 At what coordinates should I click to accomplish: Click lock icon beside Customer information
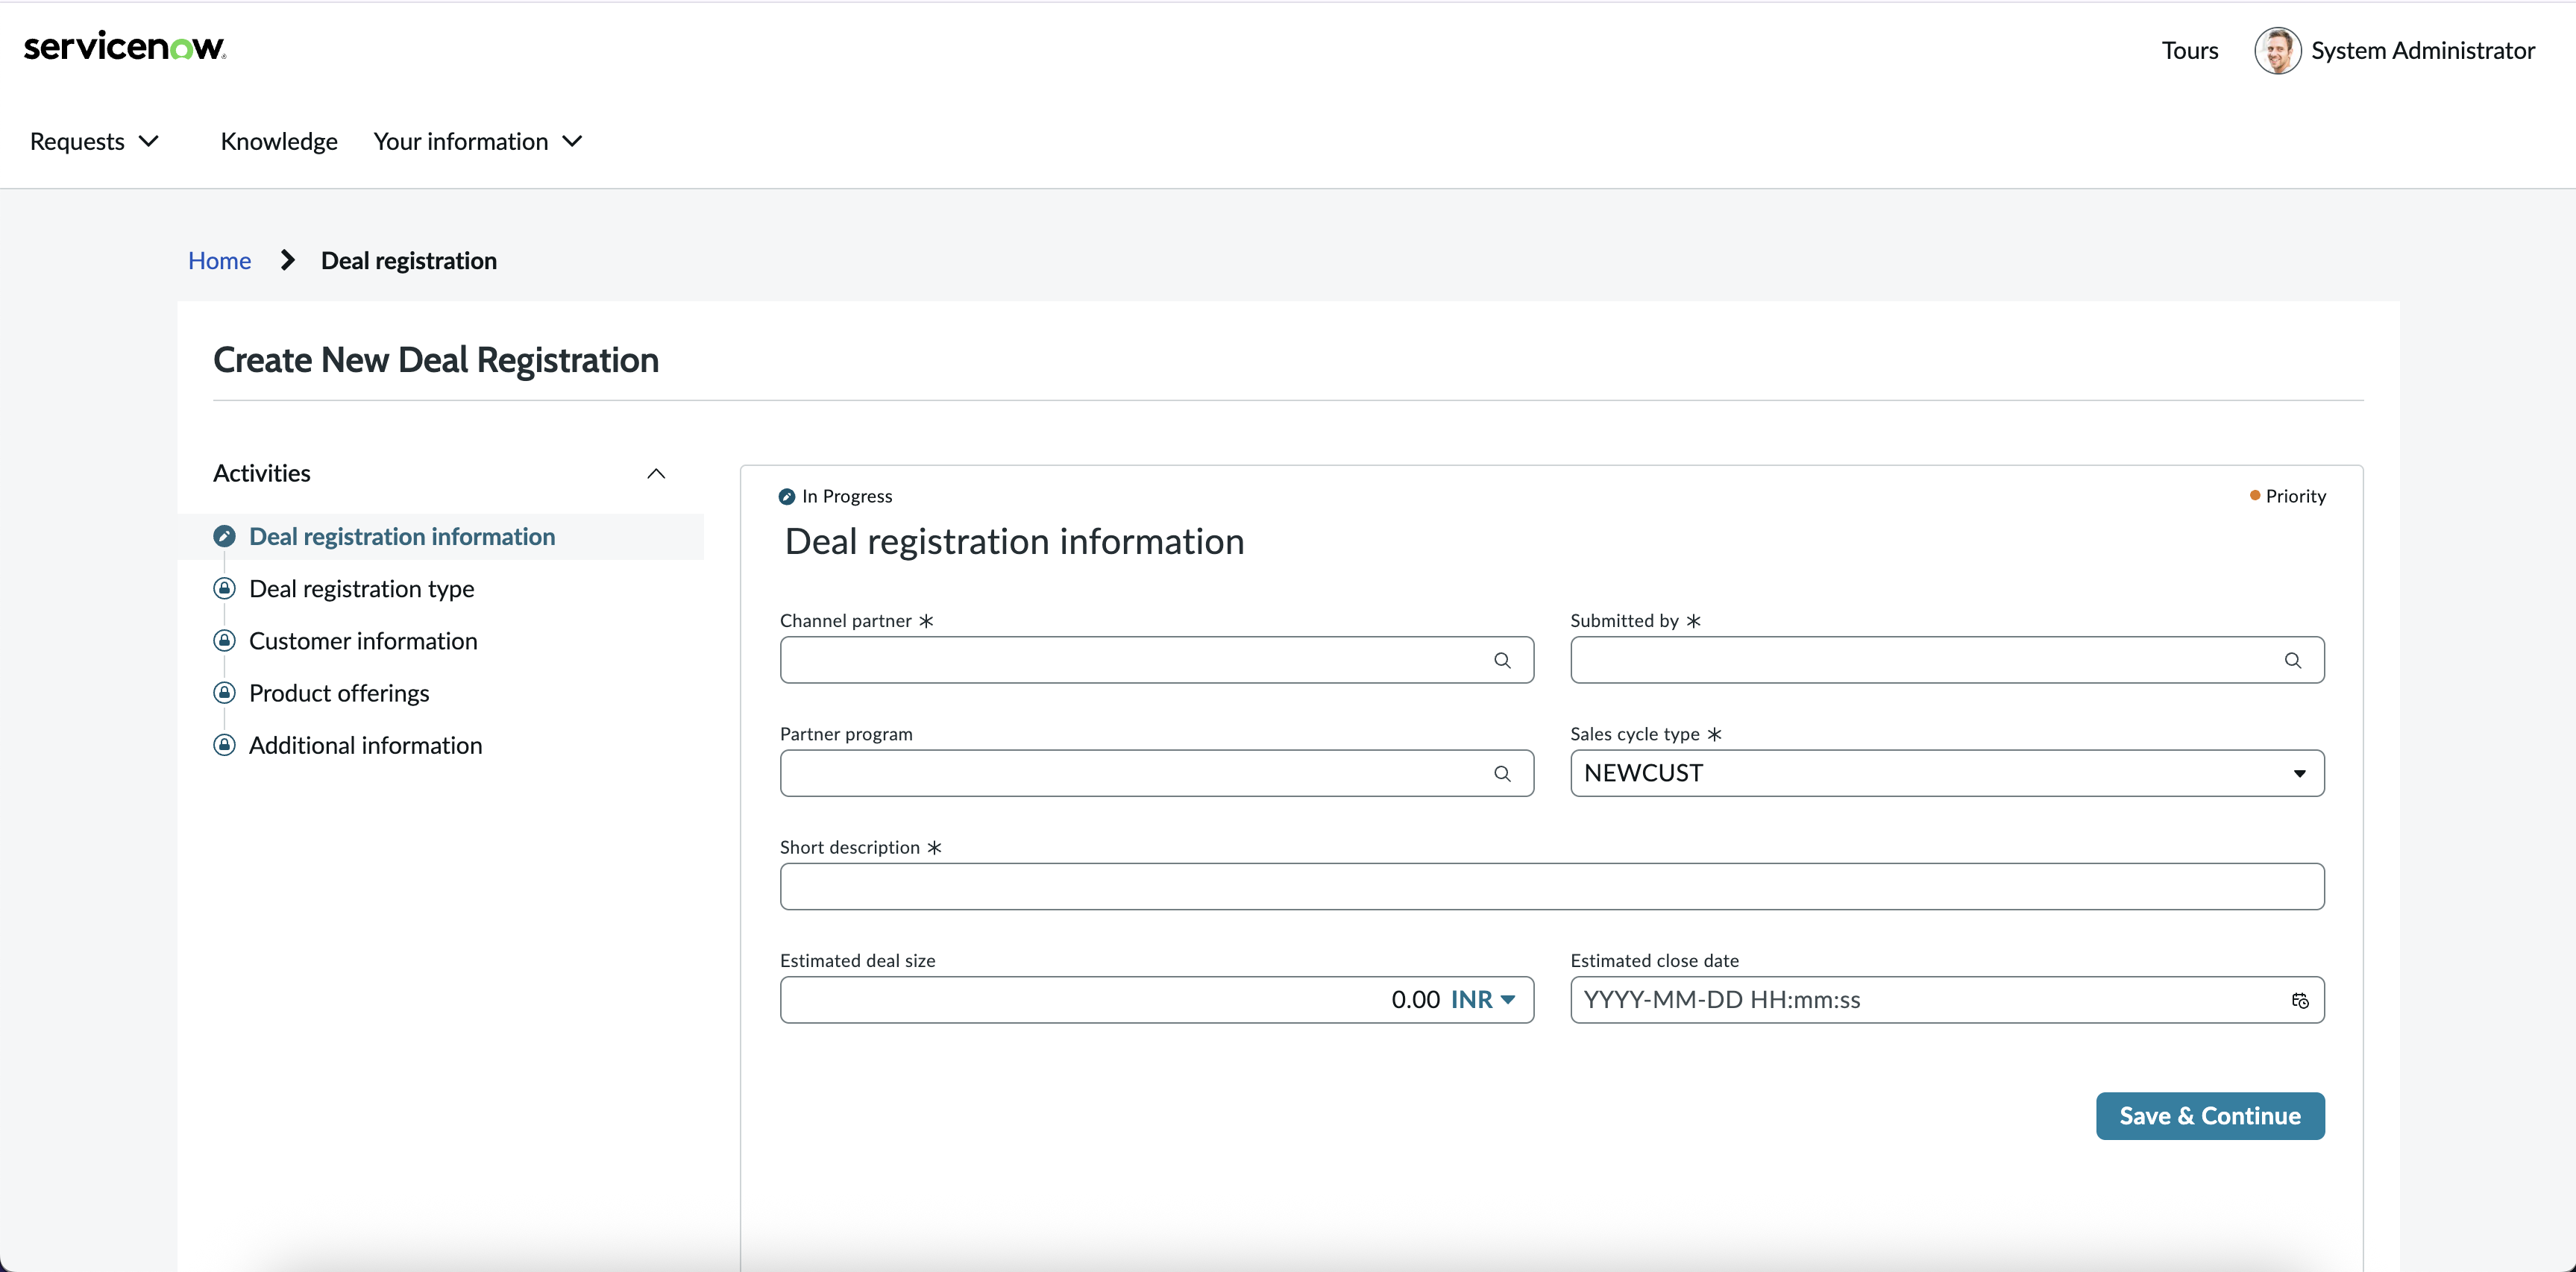click(225, 640)
